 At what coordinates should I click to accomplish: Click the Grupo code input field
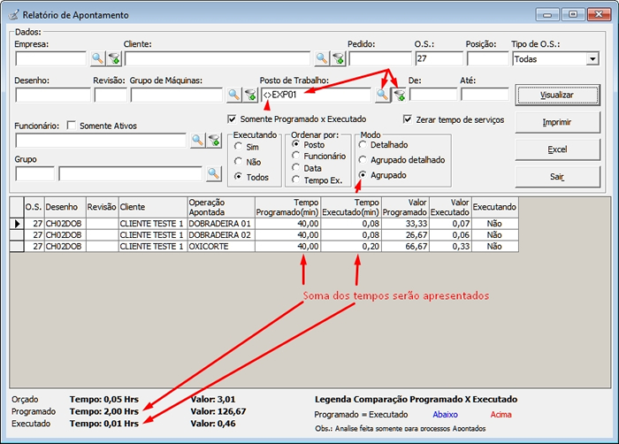click(34, 174)
